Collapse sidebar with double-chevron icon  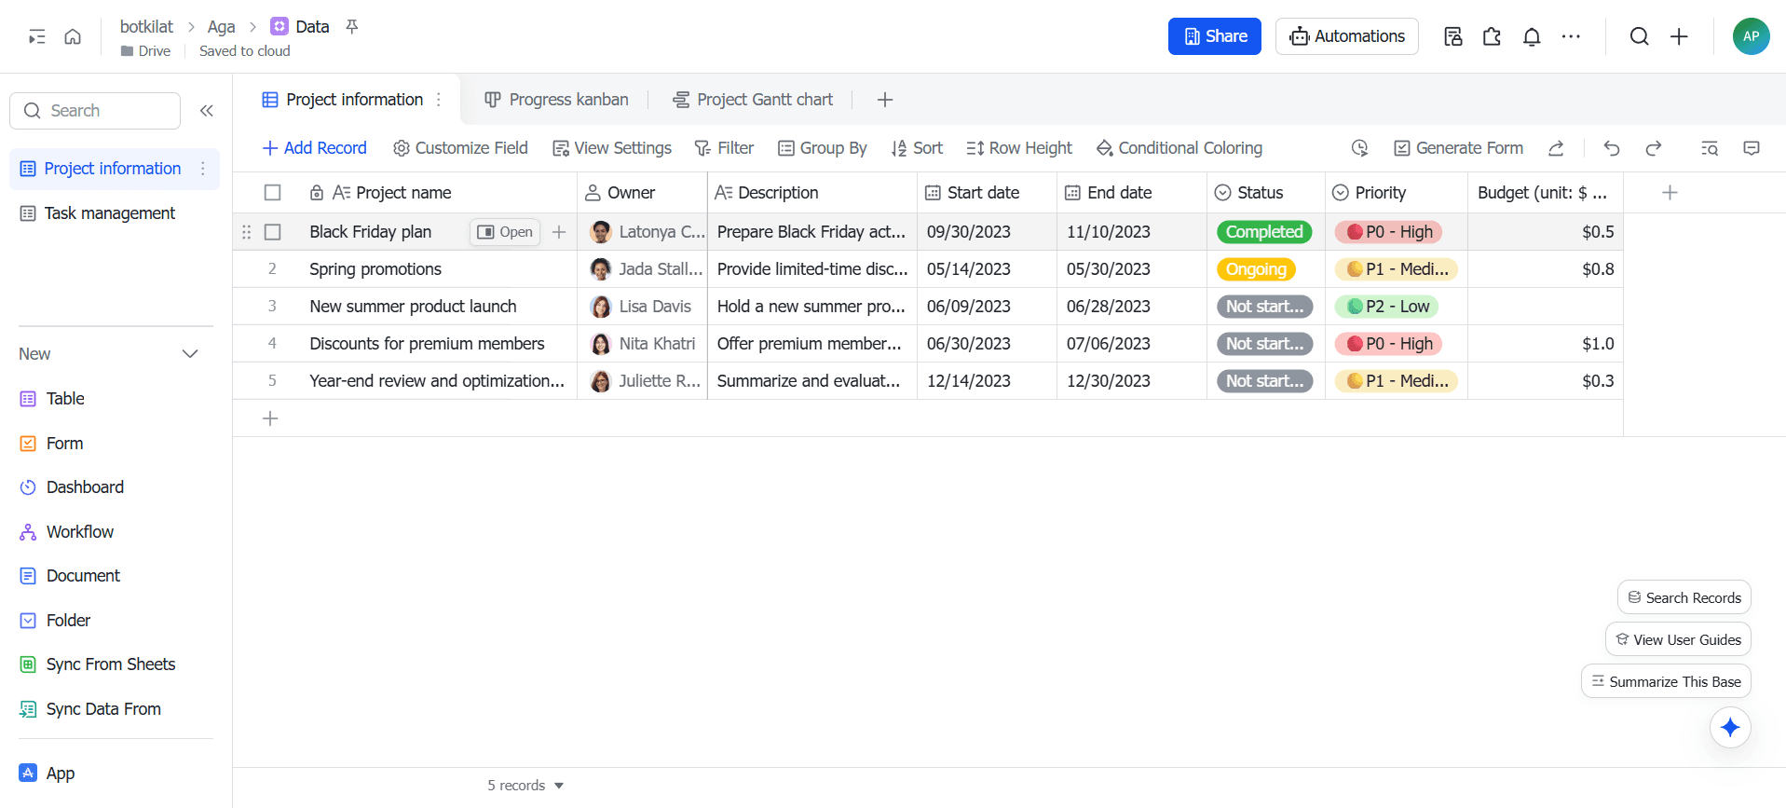207,111
